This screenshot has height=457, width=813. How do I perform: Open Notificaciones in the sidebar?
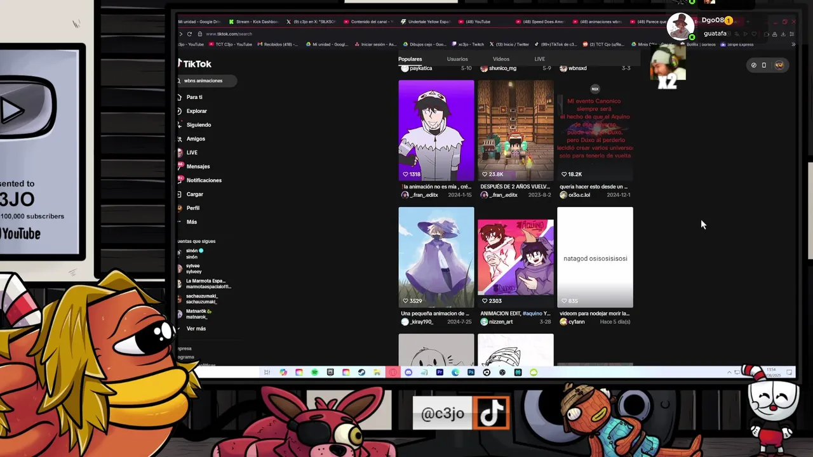[x=203, y=180]
